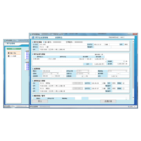Click the 返還計画 button
This screenshot has width=141, height=141.
coord(108,101)
